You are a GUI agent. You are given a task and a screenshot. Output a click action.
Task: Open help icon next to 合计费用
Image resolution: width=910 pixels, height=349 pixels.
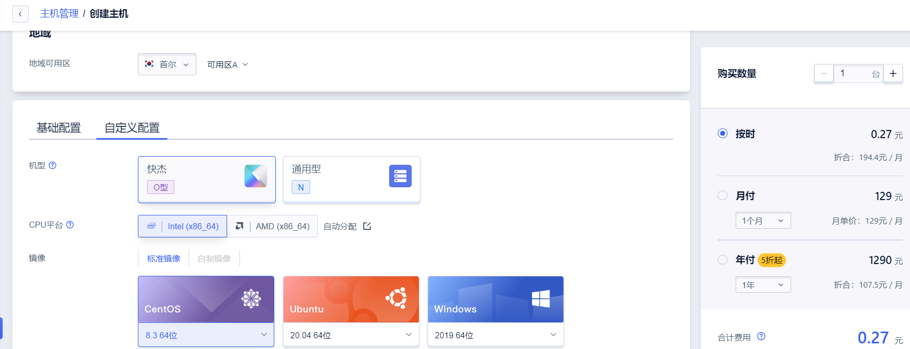(x=761, y=336)
